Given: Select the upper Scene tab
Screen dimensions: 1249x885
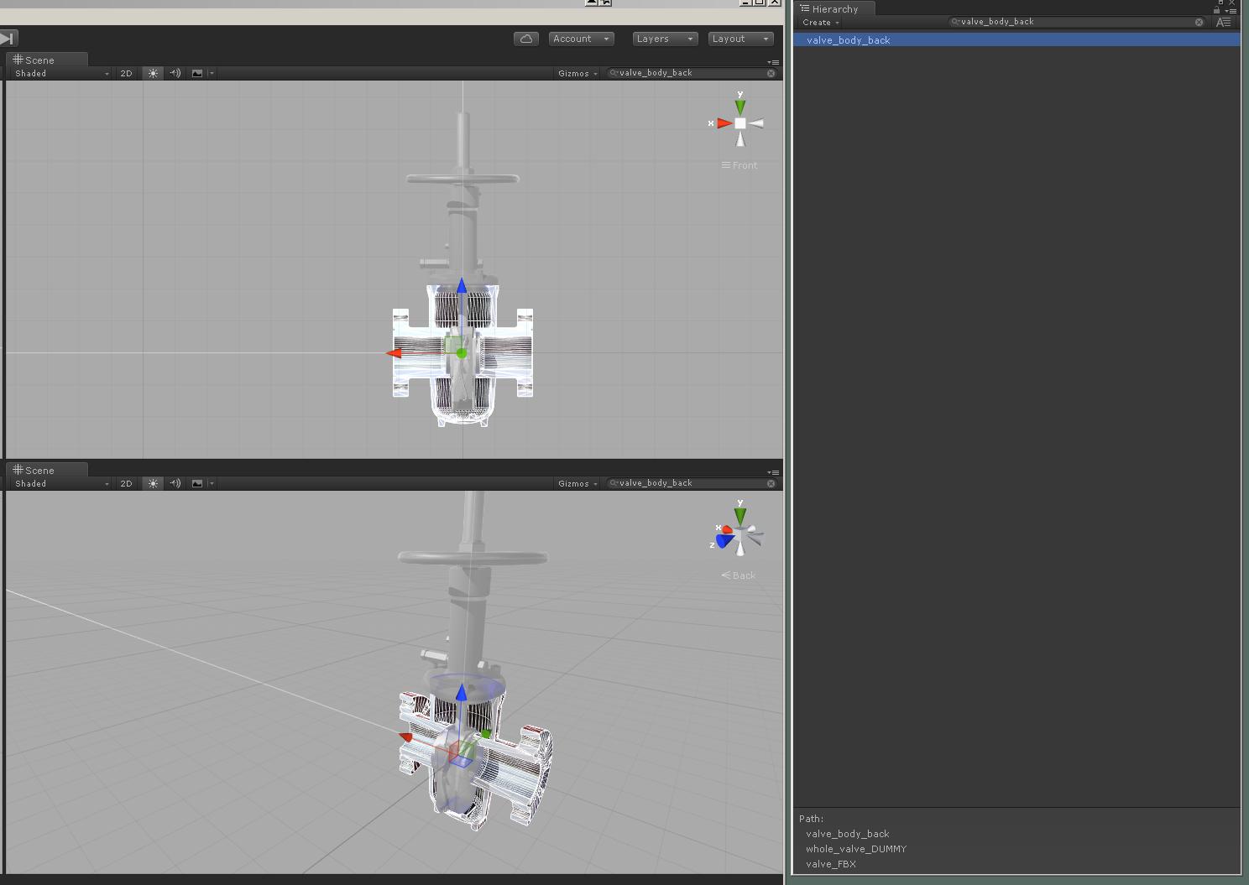Looking at the screenshot, I should pyautogui.click(x=45, y=60).
